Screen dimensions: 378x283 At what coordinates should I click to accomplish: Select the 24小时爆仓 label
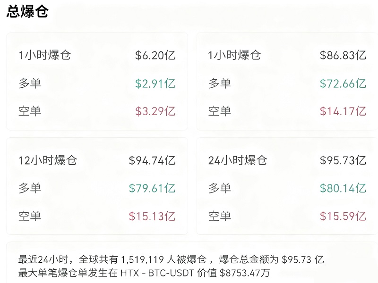point(238,160)
